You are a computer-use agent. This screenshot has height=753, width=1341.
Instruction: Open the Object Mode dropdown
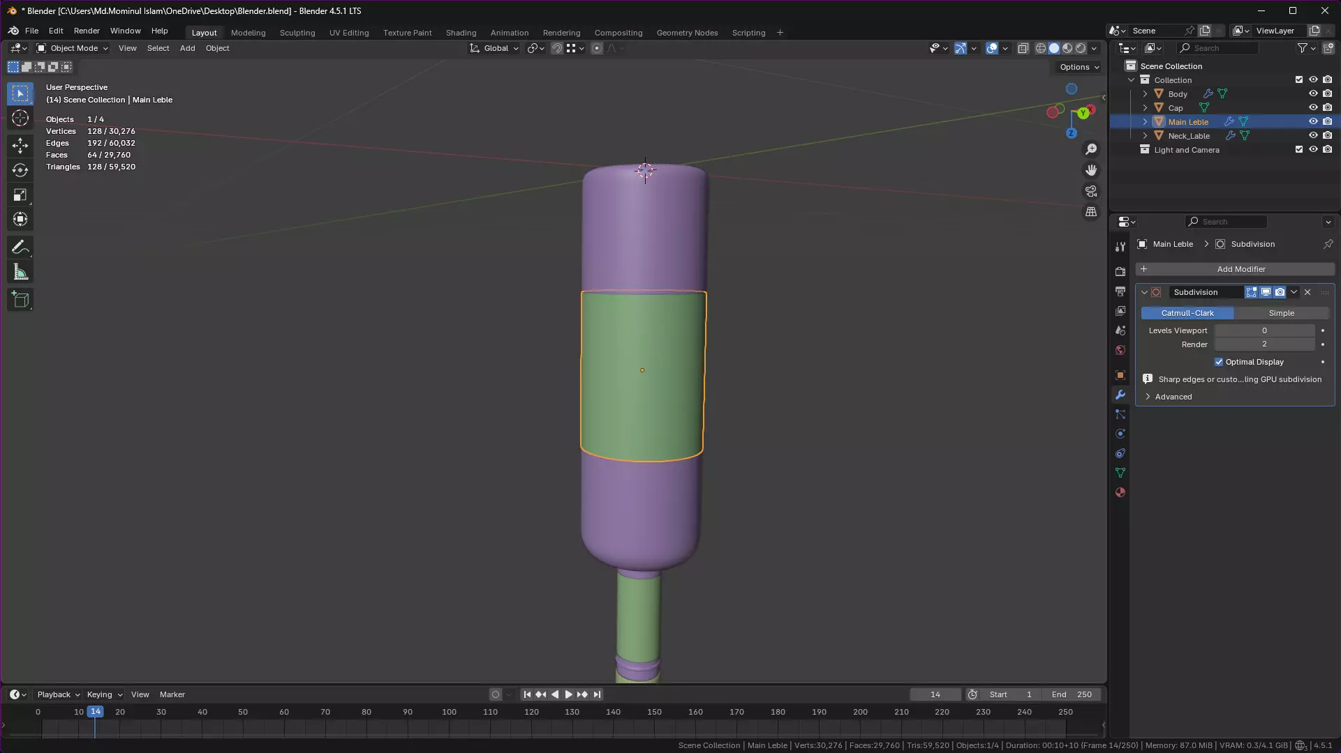coord(73,48)
